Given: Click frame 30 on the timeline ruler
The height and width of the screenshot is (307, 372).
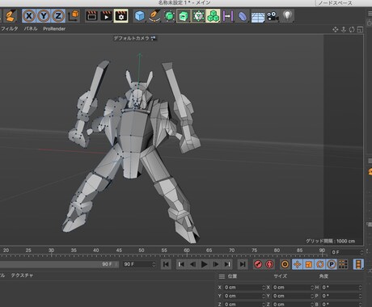Looking at the screenshot, I should tap(51, 250).
